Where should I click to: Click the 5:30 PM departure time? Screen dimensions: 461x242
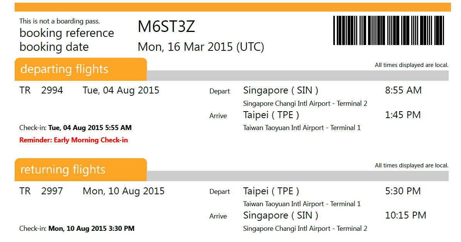[x=403, y=191]
